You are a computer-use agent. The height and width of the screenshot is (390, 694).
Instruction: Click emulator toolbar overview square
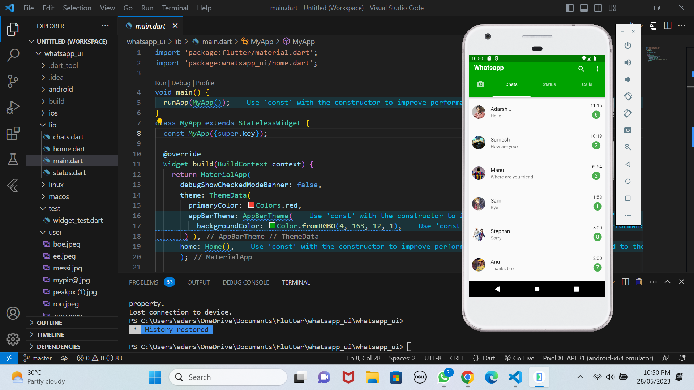(x=628, y=198)
